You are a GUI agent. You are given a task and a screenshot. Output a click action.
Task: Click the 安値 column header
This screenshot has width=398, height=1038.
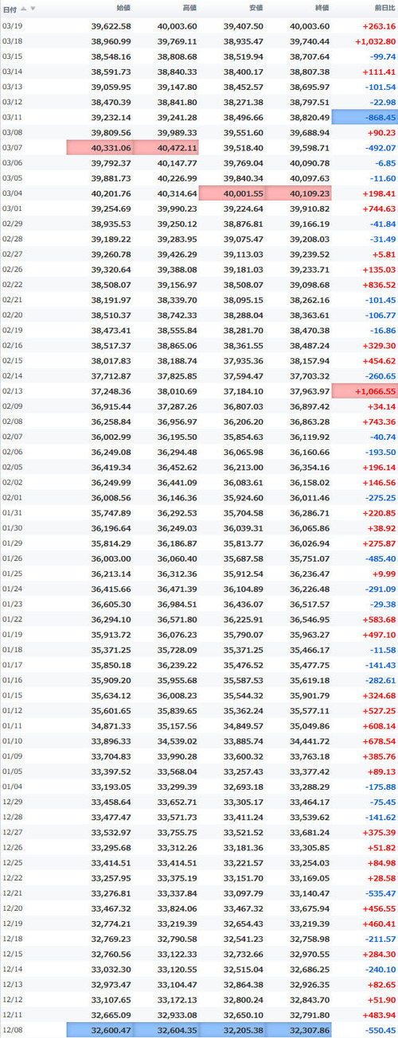[255, 8]
